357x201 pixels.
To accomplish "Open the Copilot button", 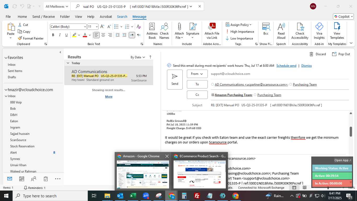I will point(343,16).
